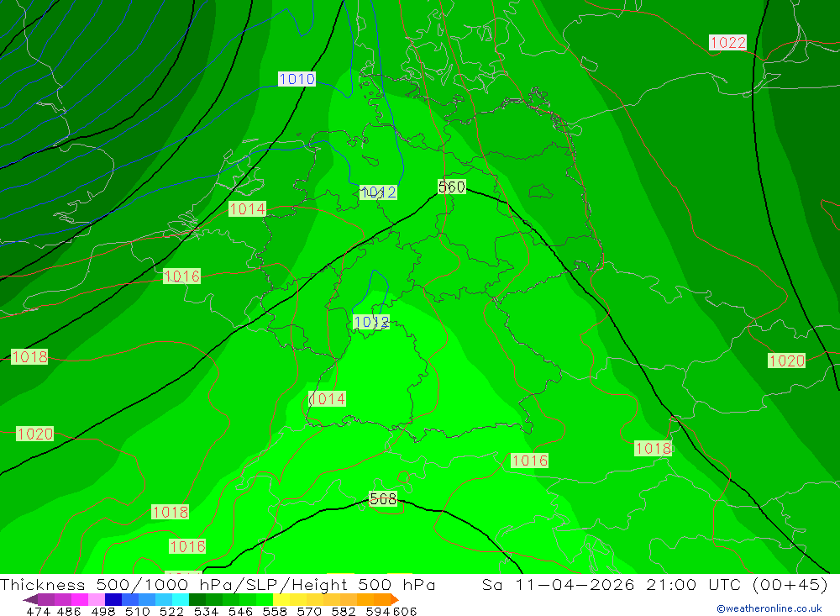The height and width of the screenshot is (616, 840).
Task: Click the map title 'Thickness 500/1000 hPa/SLP/Height 500 hPa'
Action: (218, 584)
